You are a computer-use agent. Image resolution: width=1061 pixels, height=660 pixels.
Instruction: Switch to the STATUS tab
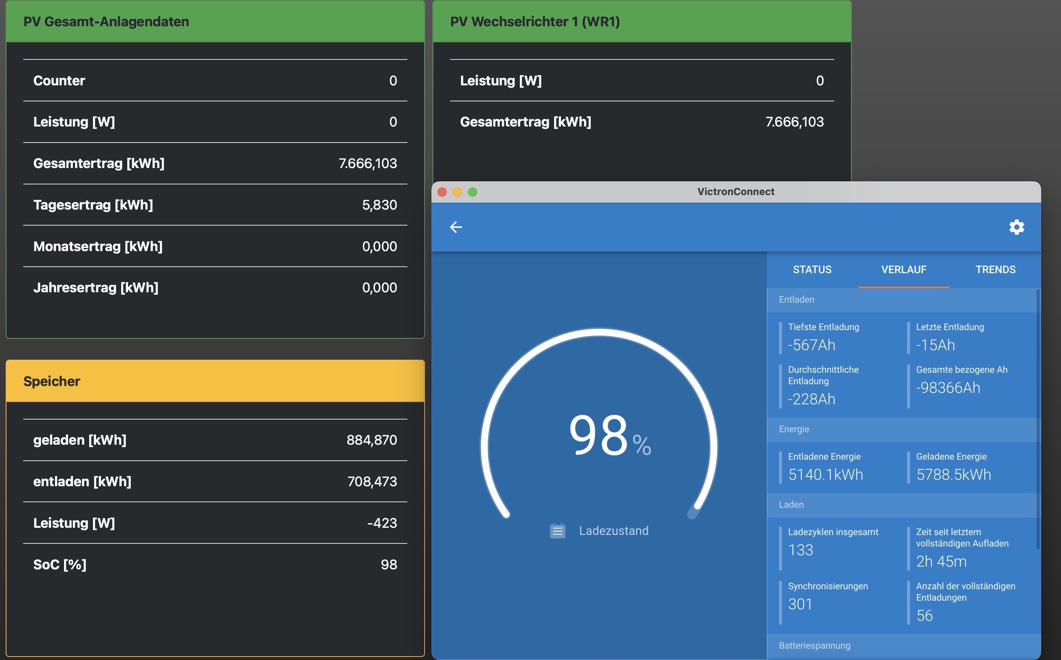[x=812, y=269]
